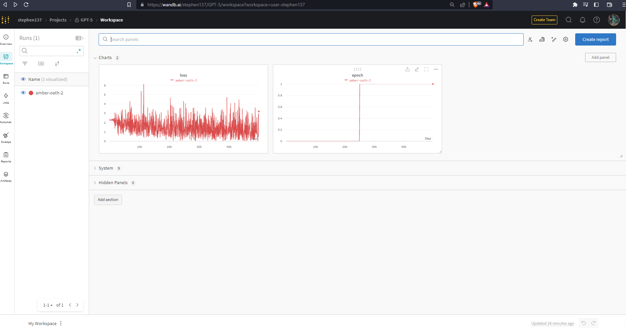Click browser back button
Screen dimensions: 626x328
pyautogui.click(x=5, y=5)
